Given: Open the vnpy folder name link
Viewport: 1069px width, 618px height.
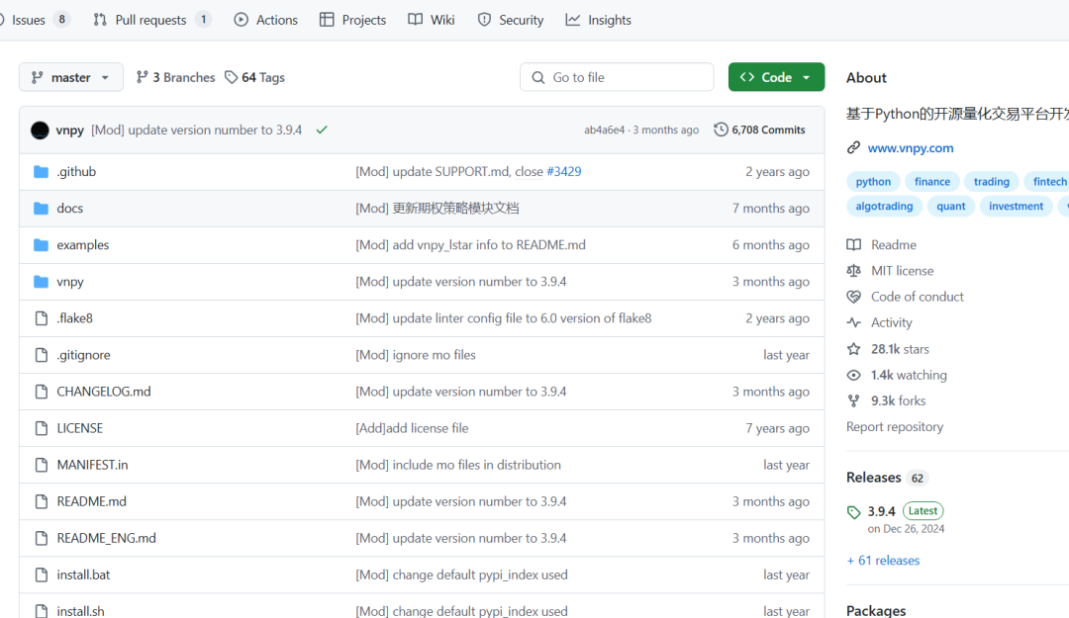Looking at the screenshot, I should 69,282.
